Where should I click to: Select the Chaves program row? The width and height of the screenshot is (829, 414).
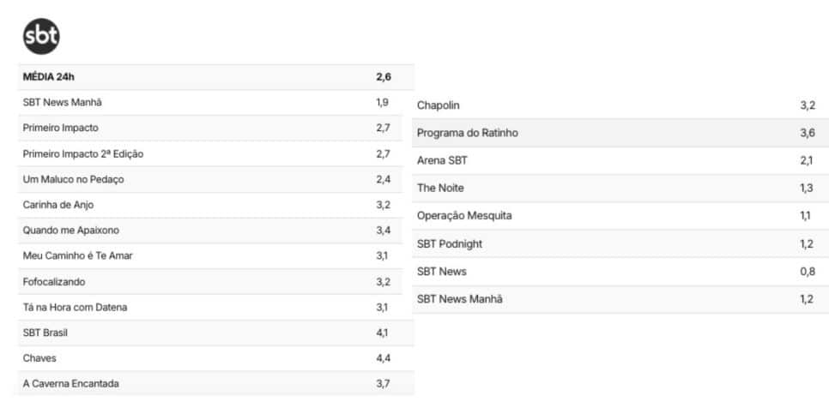click(x=216, y=358)
